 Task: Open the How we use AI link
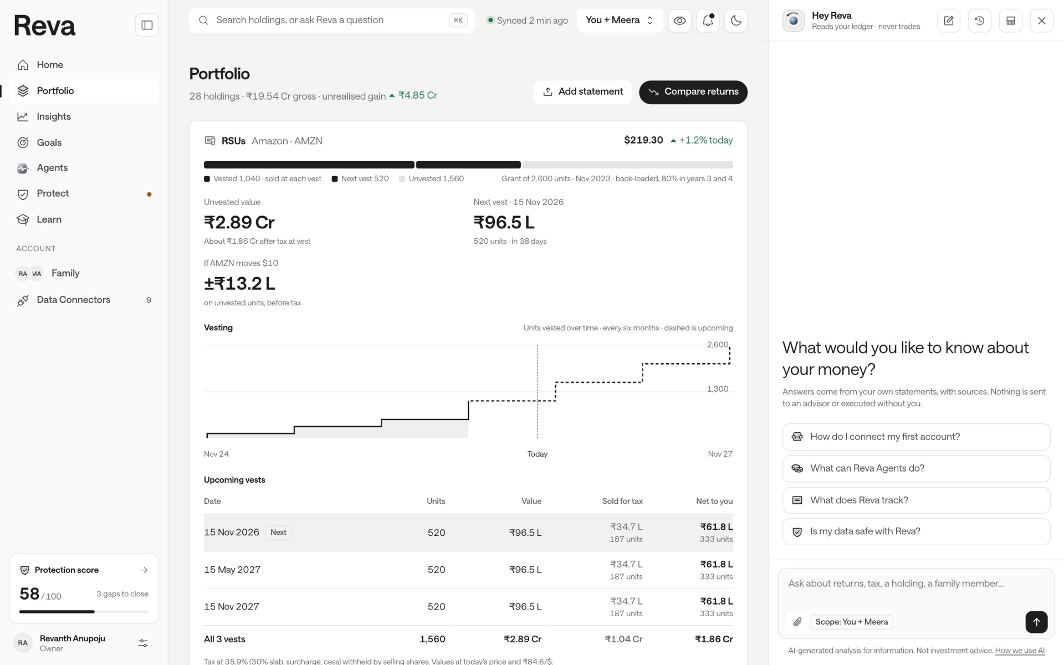tap(1020, 651)
